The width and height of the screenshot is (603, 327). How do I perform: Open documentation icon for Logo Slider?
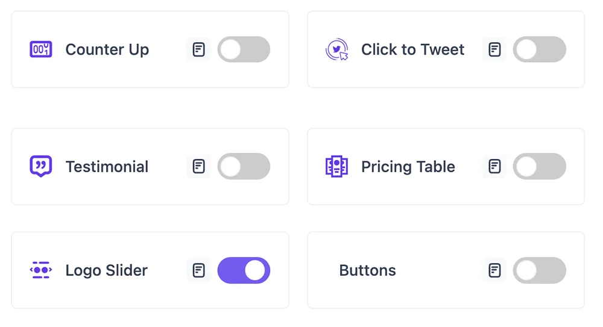[198, 270]
